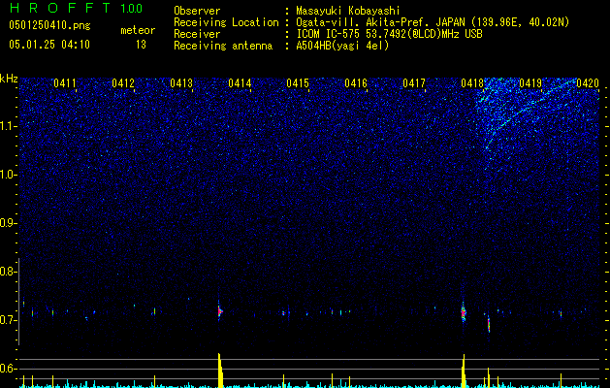Click the 0.6 kHz axis label
The image size is (610, 388).
tap(8, 369)
